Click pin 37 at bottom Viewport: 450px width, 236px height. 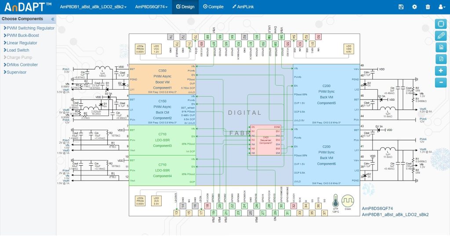pyautogui.click(x=324, y=213)
